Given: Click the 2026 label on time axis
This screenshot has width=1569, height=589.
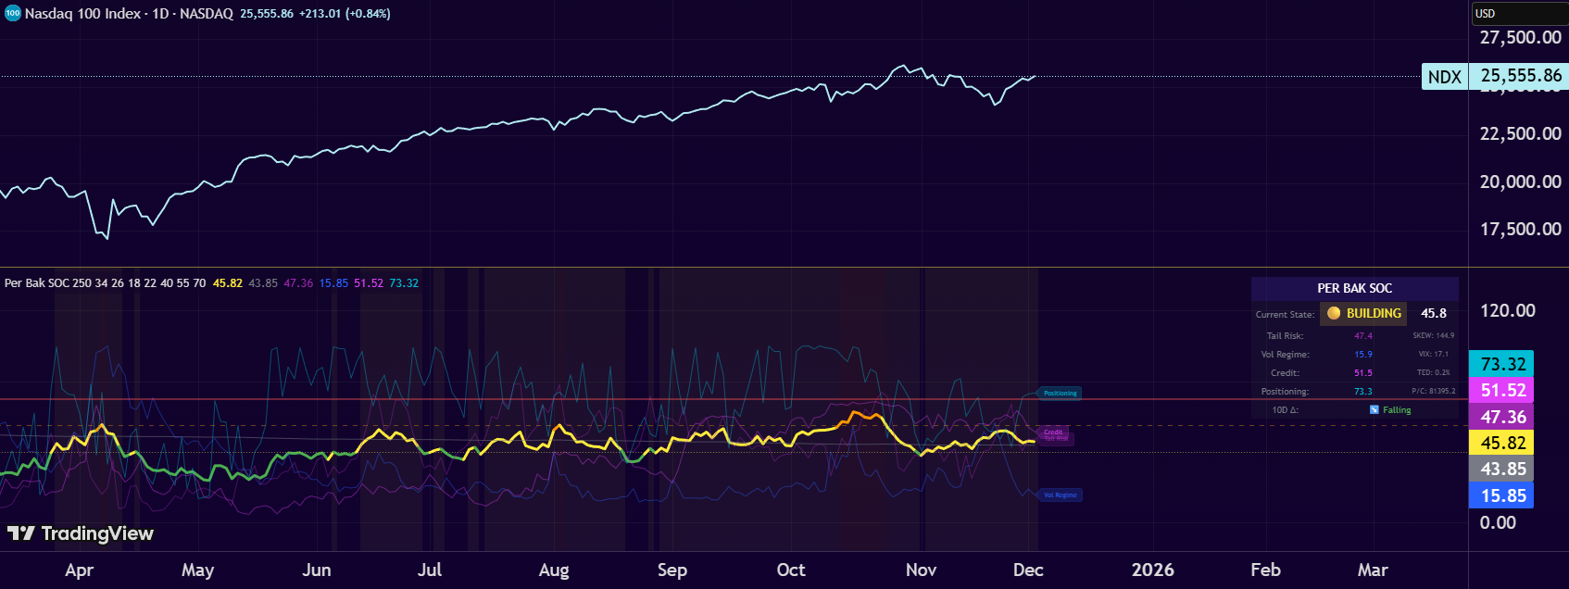Looking at the screenshot, I should coord(1152,570).
